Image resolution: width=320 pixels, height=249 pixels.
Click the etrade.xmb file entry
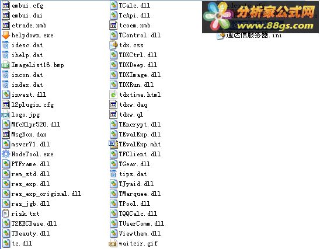(25, 25)
